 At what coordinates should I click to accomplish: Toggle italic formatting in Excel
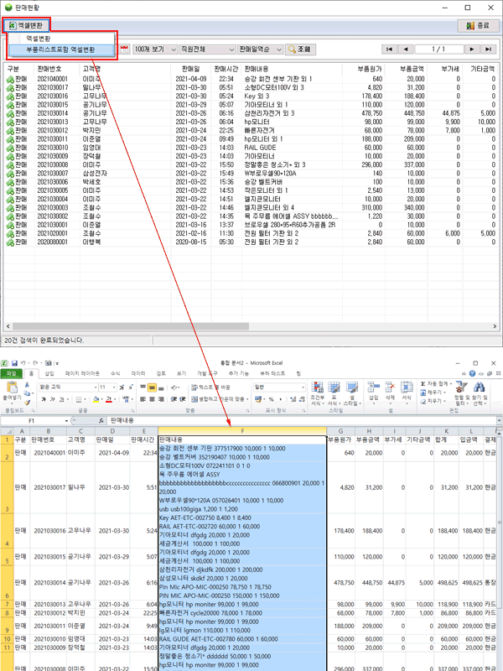[53, 400]
